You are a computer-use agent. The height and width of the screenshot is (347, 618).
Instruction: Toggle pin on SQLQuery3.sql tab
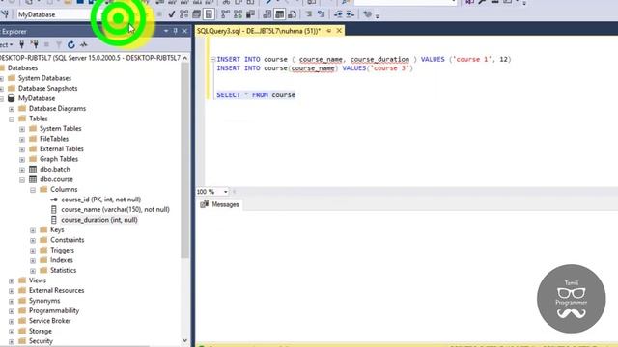(x=329, y=31)
